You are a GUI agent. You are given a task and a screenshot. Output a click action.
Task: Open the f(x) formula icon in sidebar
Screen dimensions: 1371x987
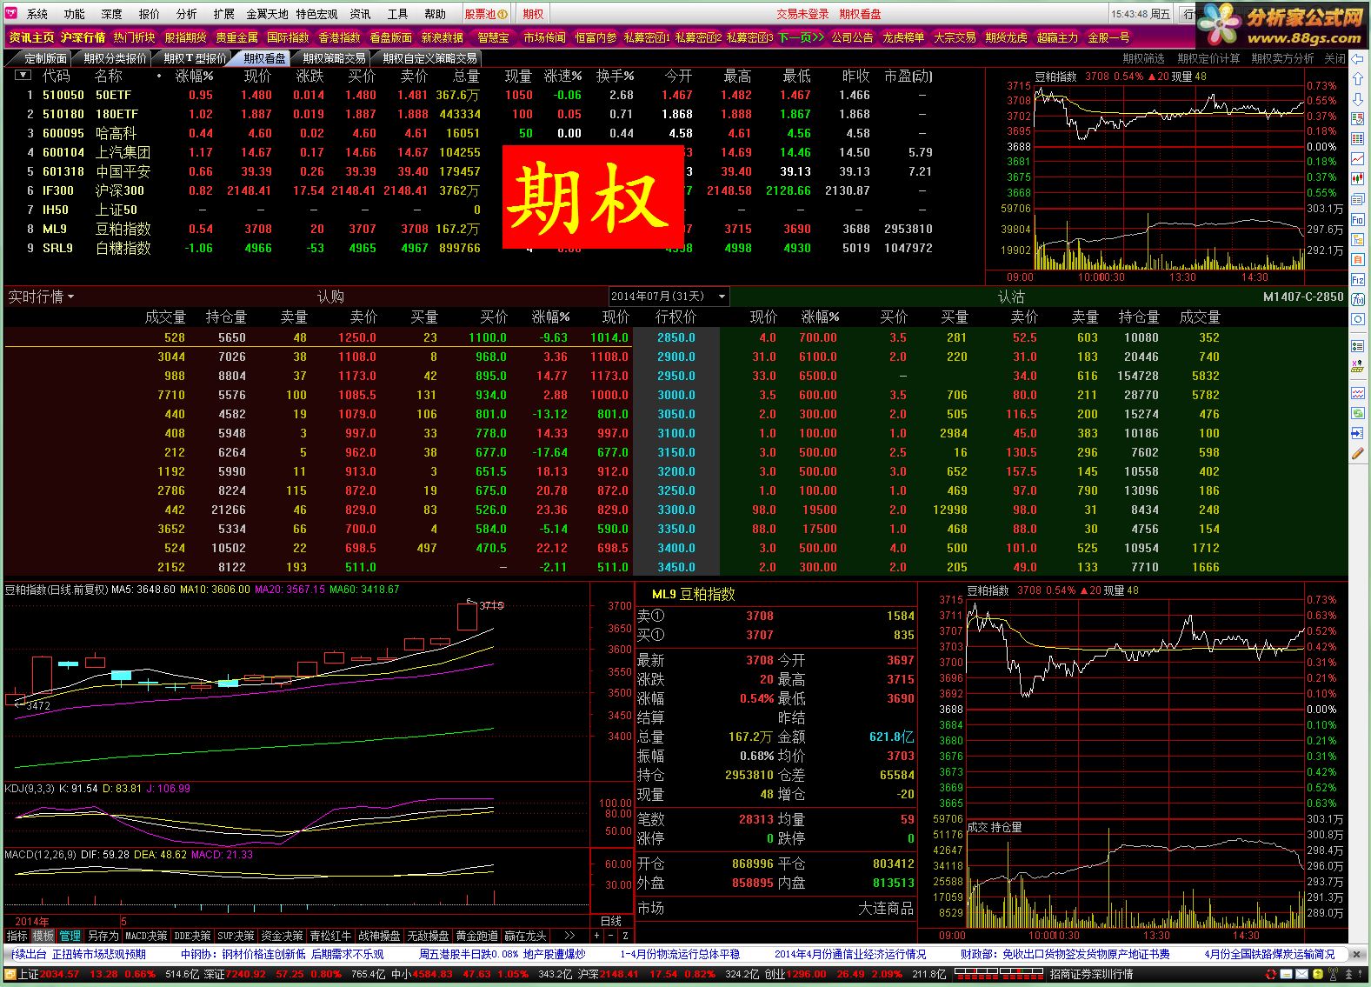coord(1358,299)
